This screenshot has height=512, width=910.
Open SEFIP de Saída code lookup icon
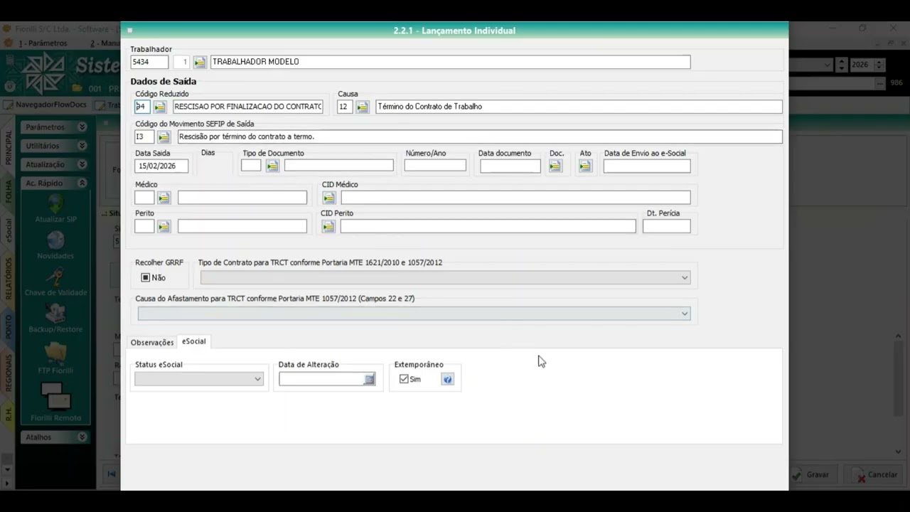[164, 137]
